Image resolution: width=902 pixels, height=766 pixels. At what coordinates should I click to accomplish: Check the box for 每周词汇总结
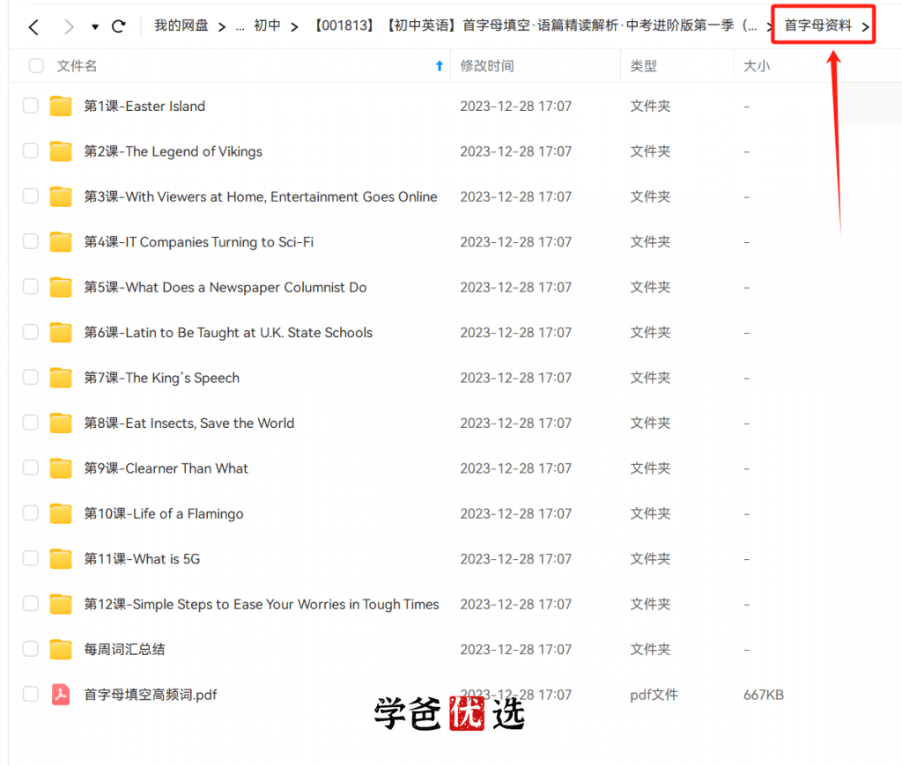click(31, 649)
